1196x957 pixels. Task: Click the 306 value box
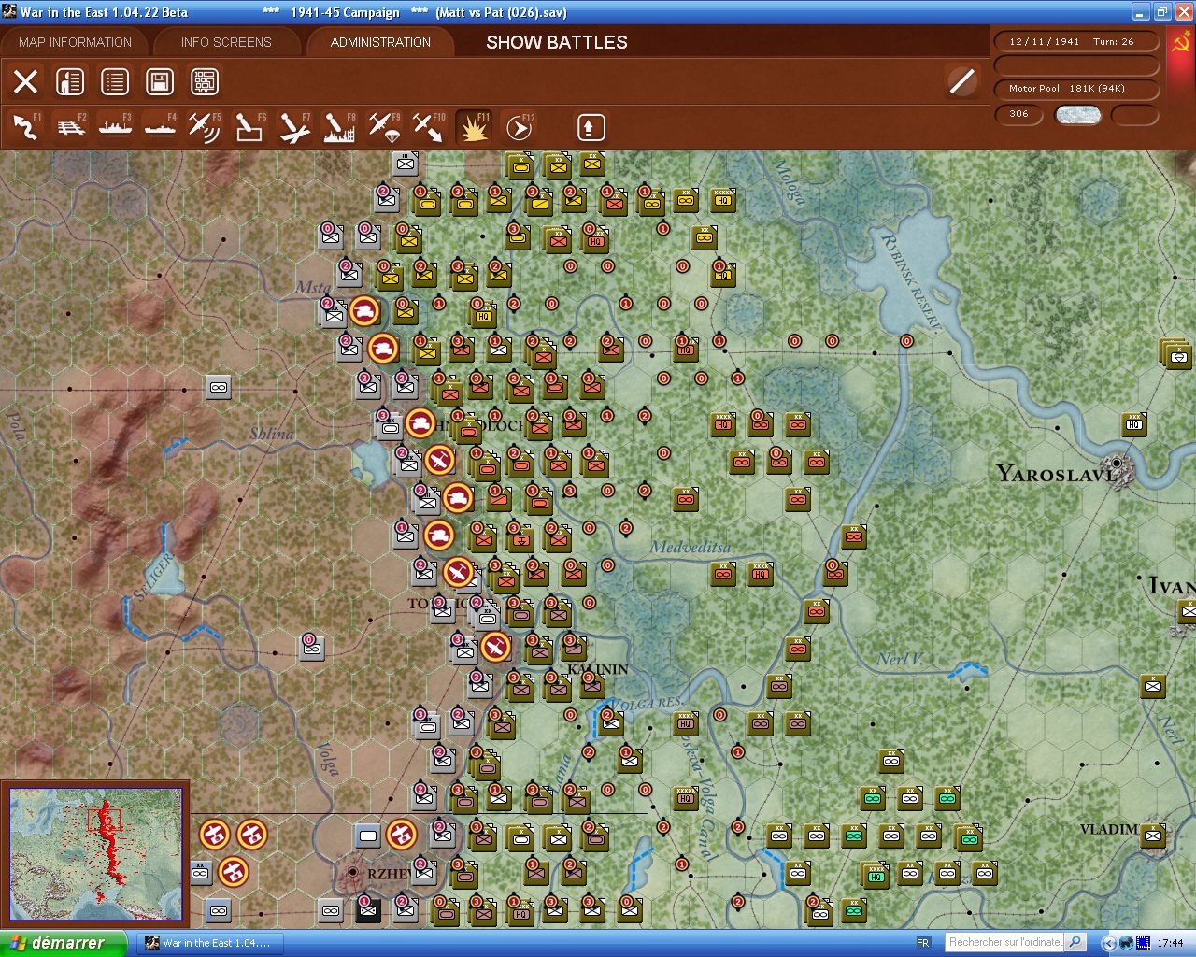1019,114
